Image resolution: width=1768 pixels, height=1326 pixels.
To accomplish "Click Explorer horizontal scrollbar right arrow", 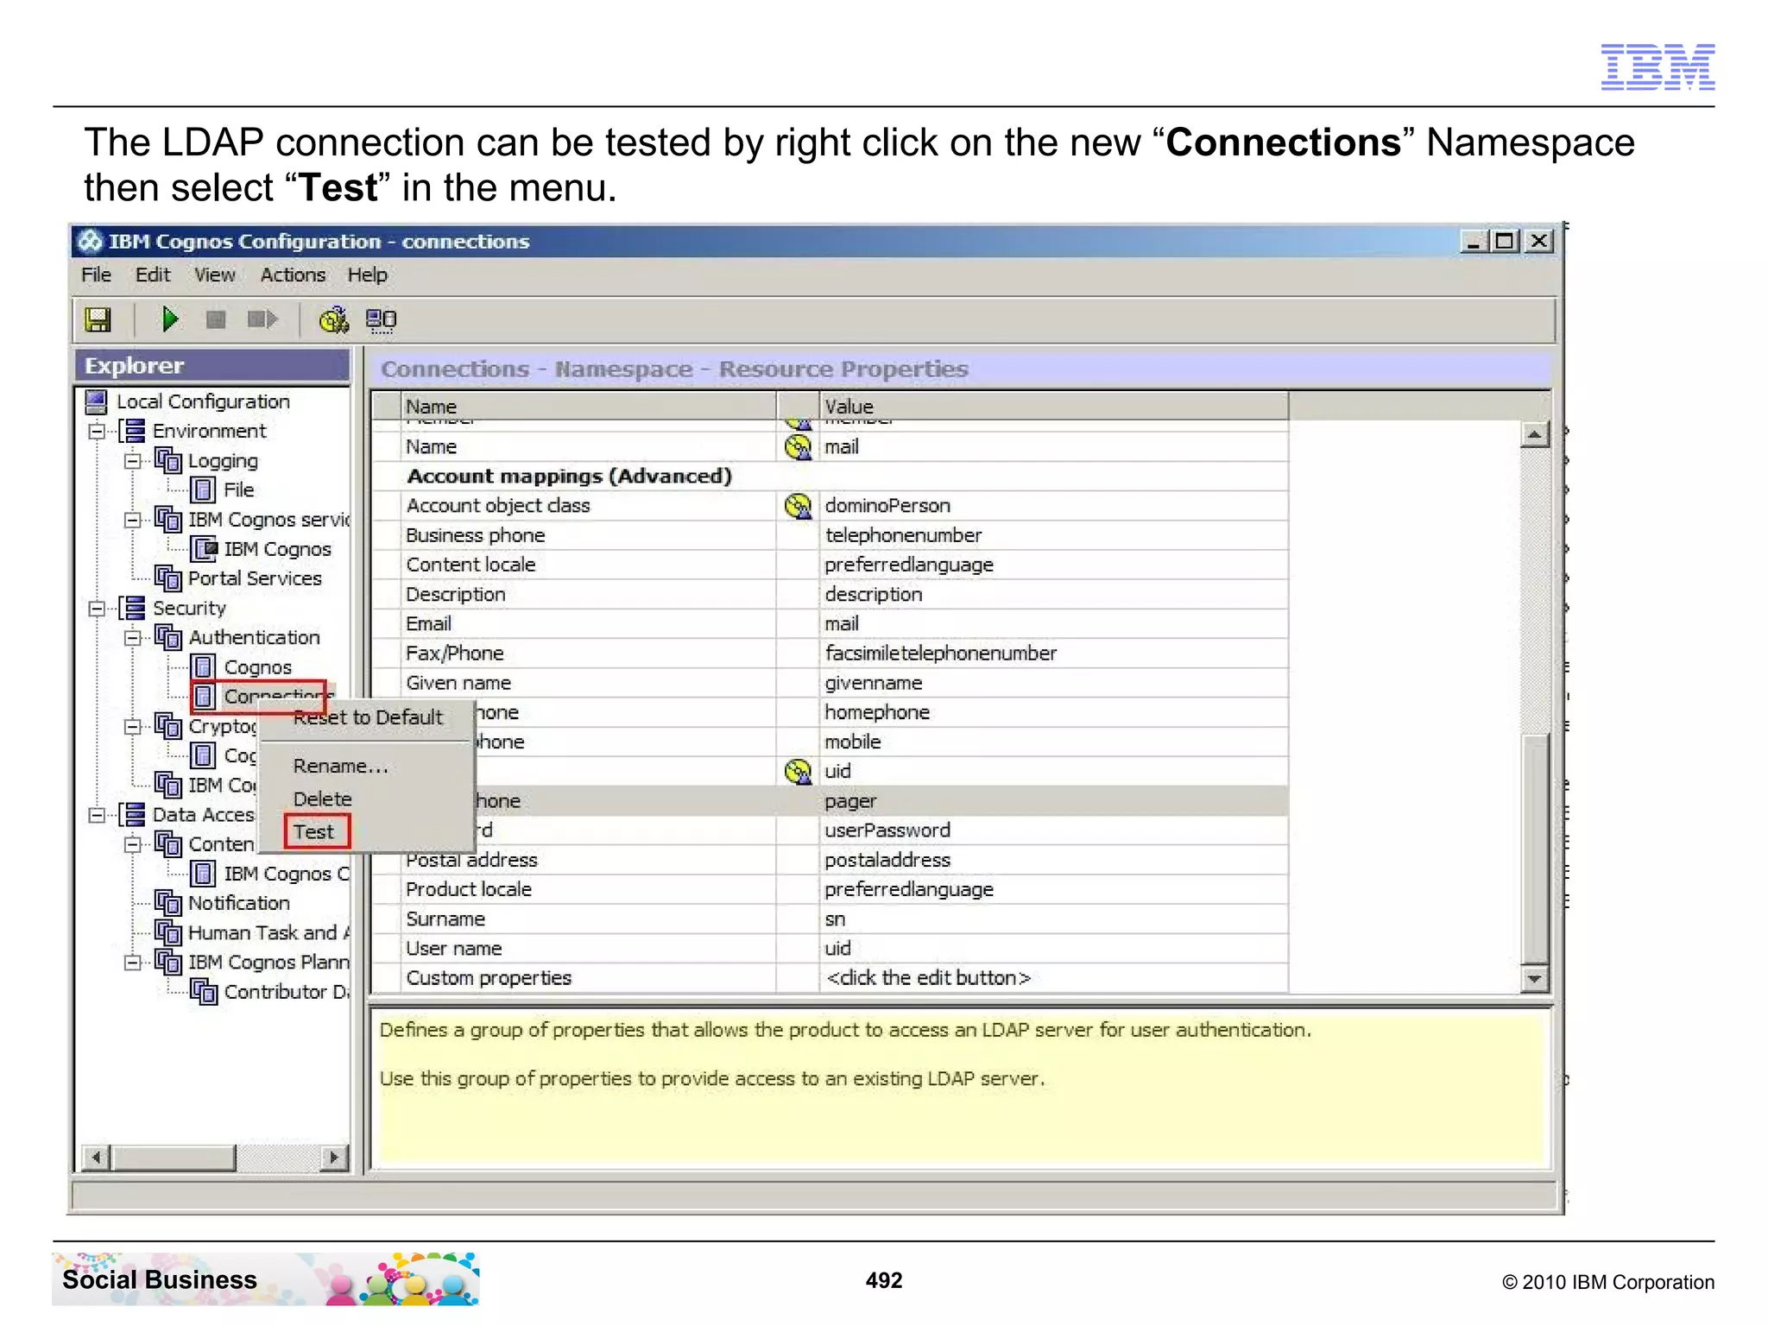I will click(333, 1157).
